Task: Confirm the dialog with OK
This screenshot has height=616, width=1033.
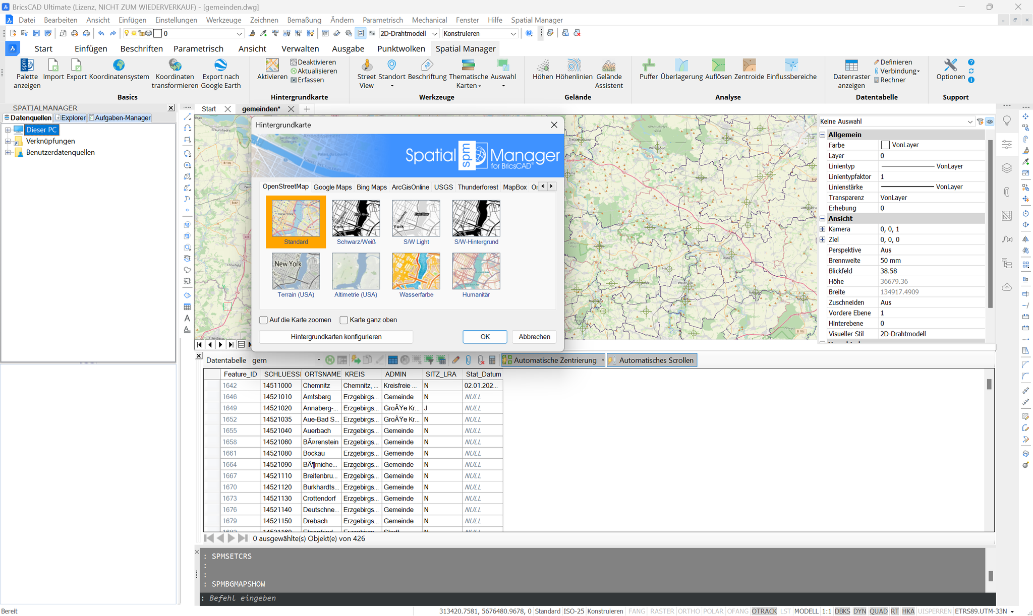Action: (484, 336)
